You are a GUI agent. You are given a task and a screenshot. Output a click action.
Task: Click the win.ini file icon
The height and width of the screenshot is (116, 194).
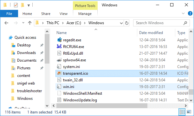point(59,86)
